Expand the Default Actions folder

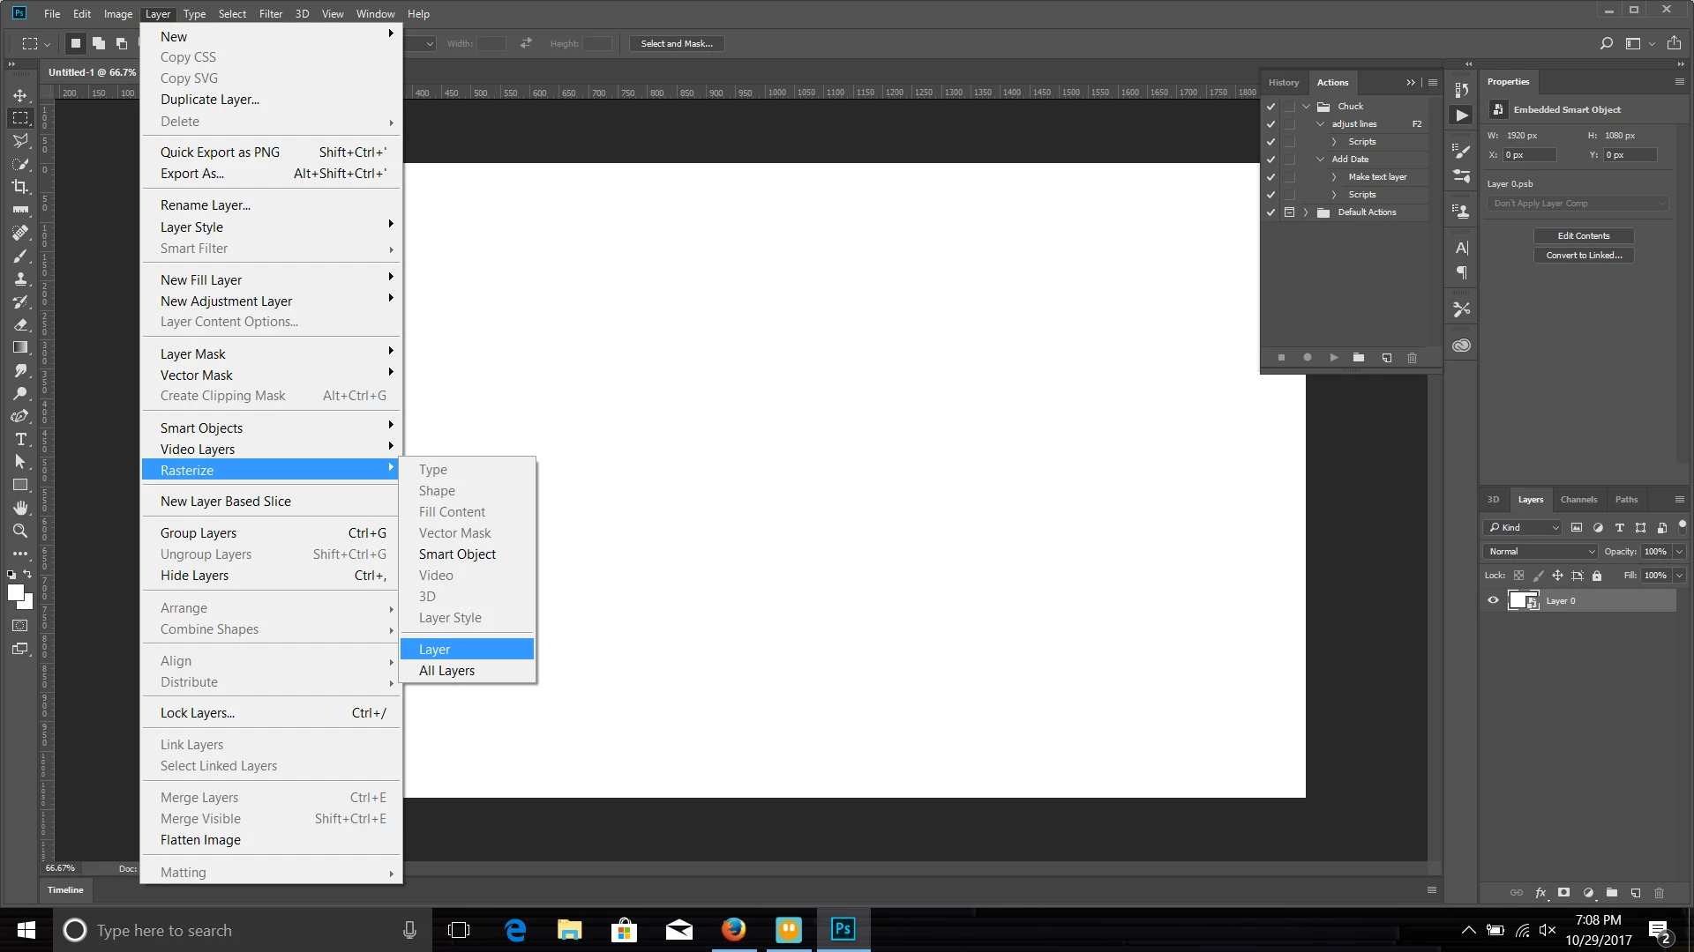[x=1306, y=212]
